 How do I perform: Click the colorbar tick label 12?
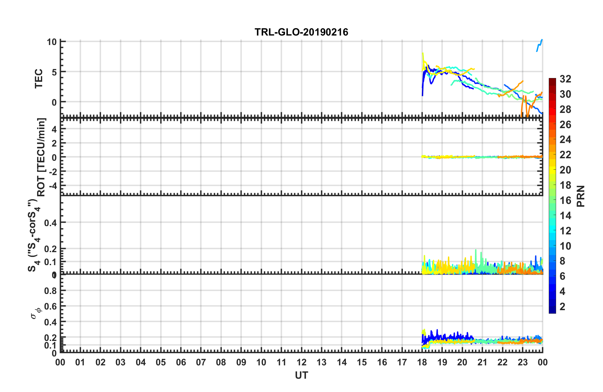coord(565,231)
